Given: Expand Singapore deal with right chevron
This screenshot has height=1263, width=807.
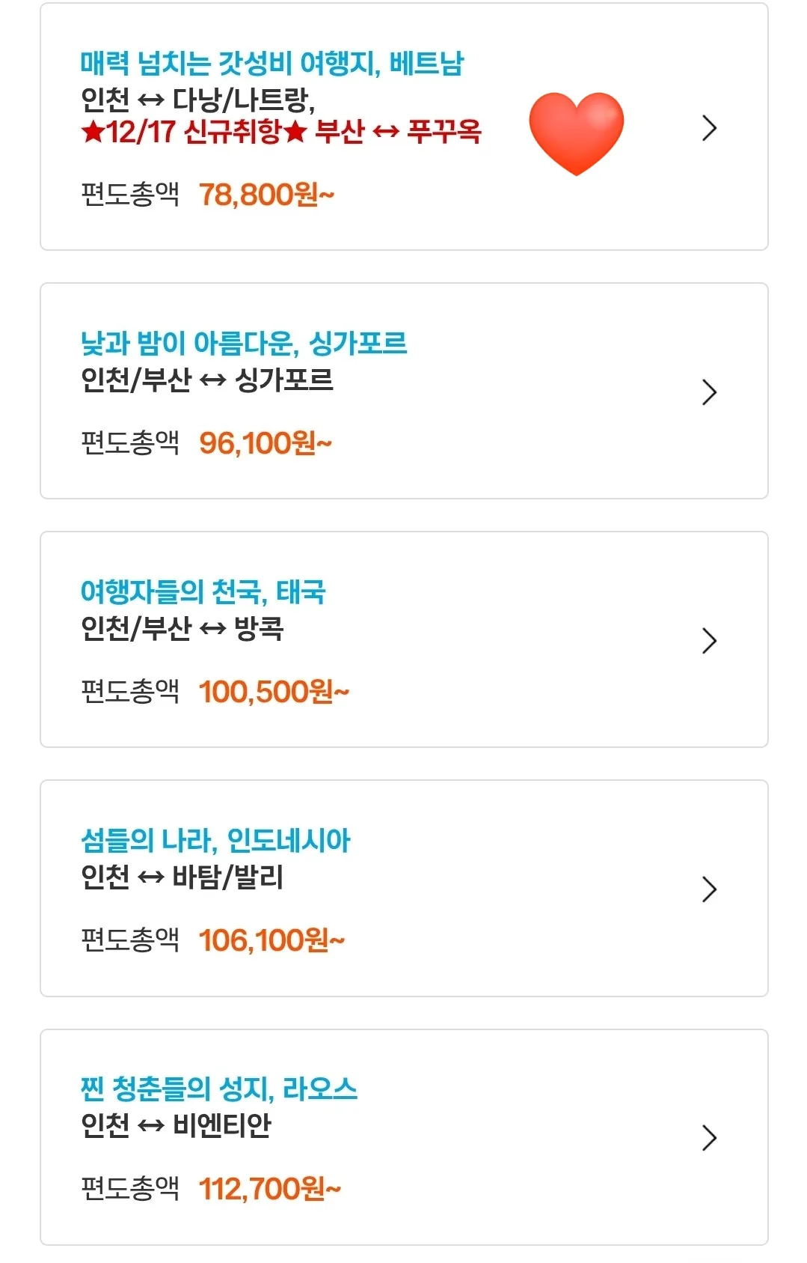Looking at the screenshot, I should tap(709, 392).
